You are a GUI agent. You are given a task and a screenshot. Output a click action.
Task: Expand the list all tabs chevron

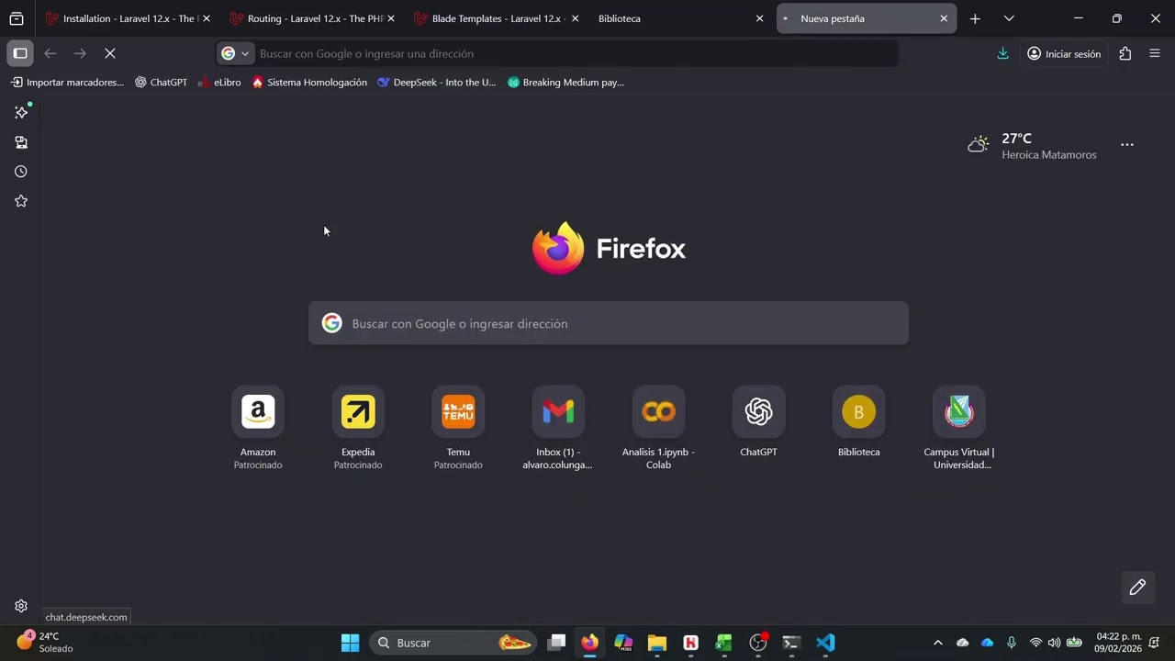pos(1009,18)
